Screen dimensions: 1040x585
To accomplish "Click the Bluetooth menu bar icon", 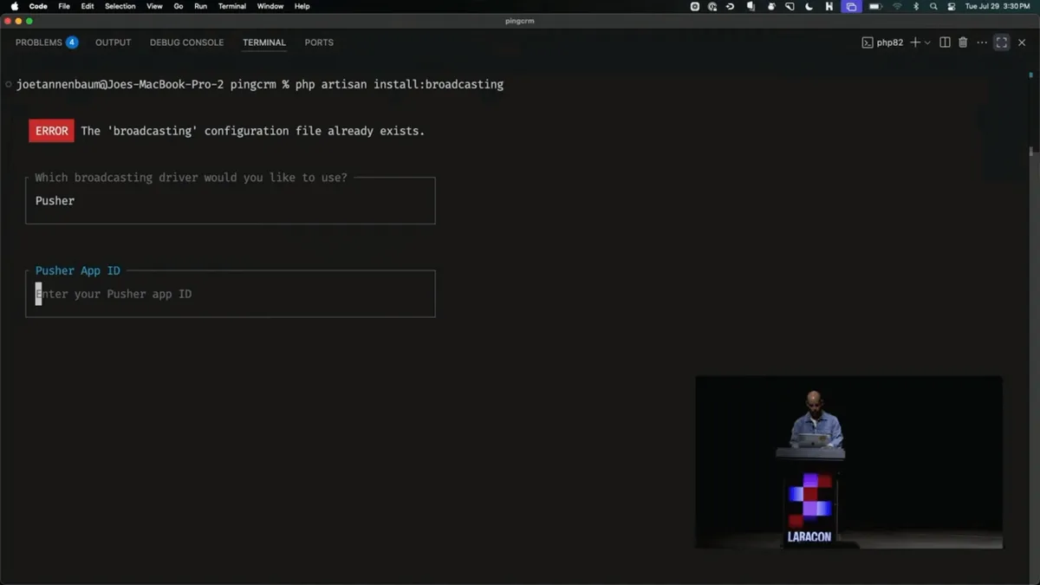I will pyautogui.click(x=916, y=6).
